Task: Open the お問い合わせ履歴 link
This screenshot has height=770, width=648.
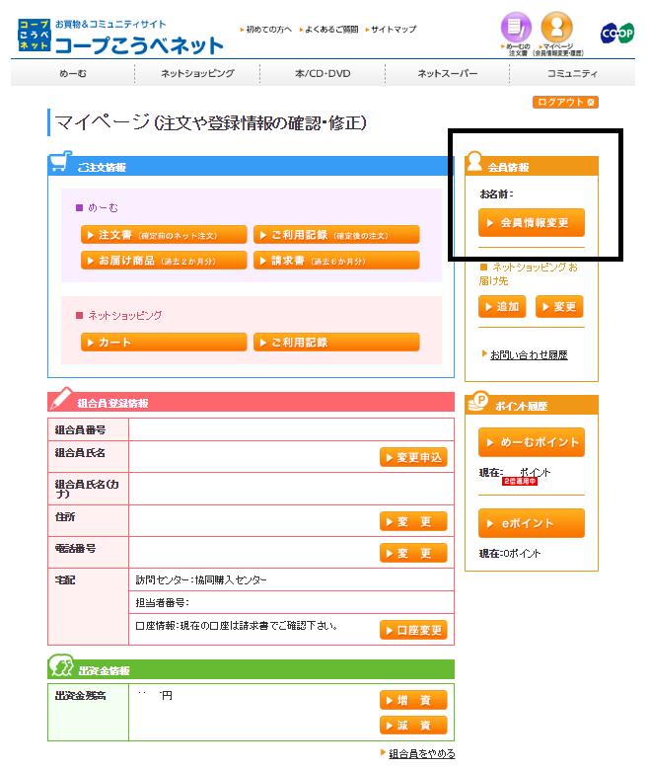Action: [x=528, y=354]
